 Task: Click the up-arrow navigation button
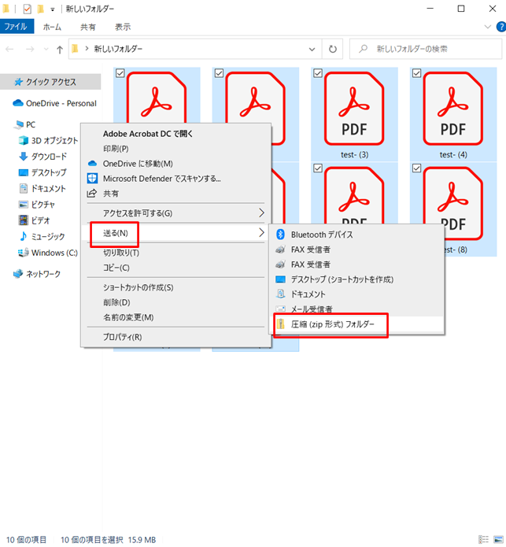(60, 49)
